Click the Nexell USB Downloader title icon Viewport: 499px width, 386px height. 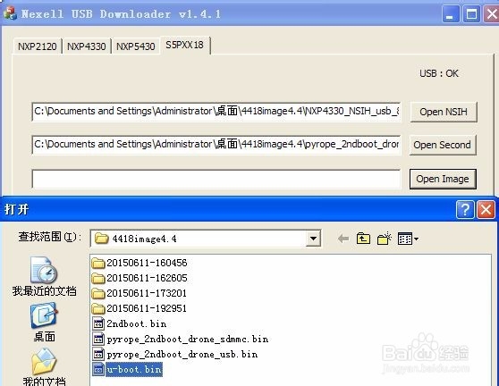[x=10, y=13]
